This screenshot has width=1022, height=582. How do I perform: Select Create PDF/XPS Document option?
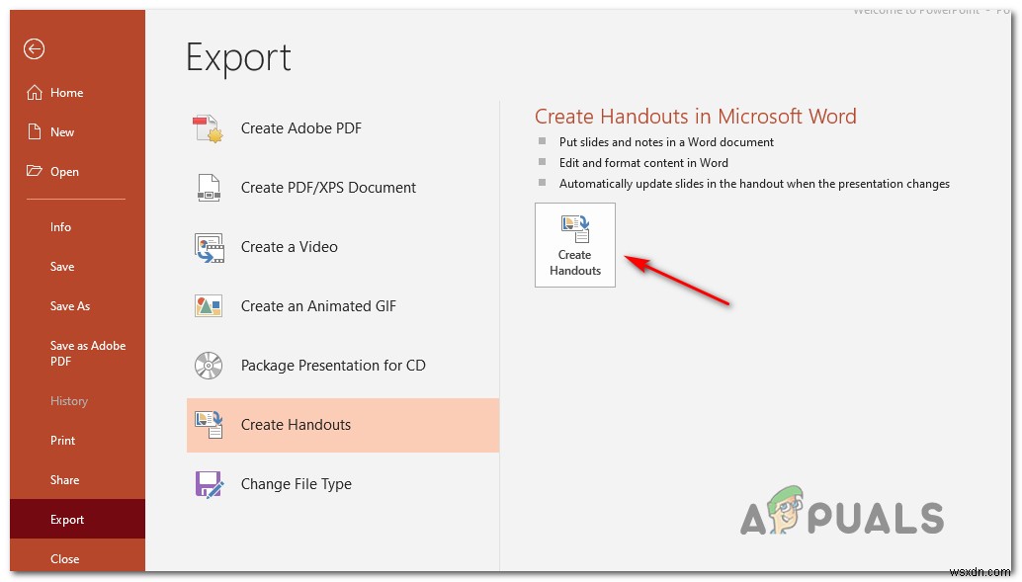pyautogui.click(x=343, y=188)
